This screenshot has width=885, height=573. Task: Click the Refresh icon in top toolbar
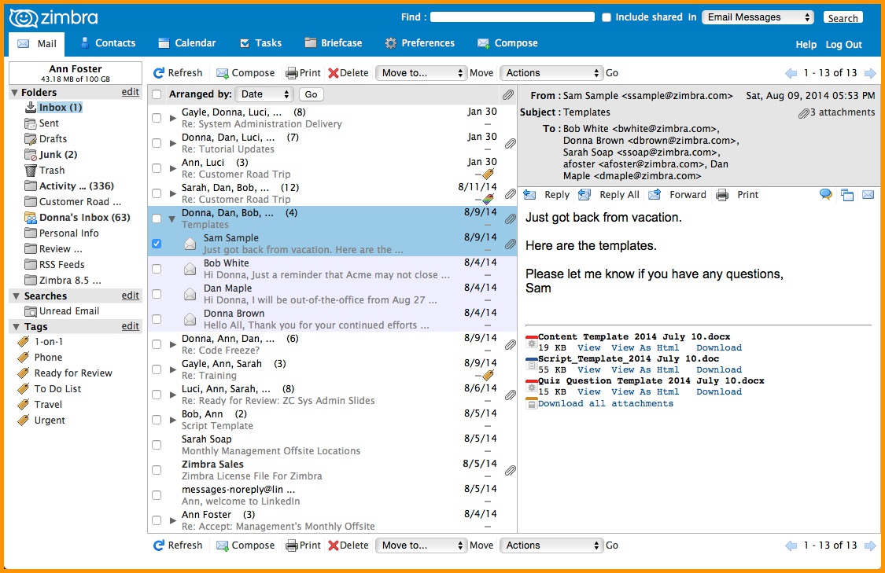click(x=159, y=73)
